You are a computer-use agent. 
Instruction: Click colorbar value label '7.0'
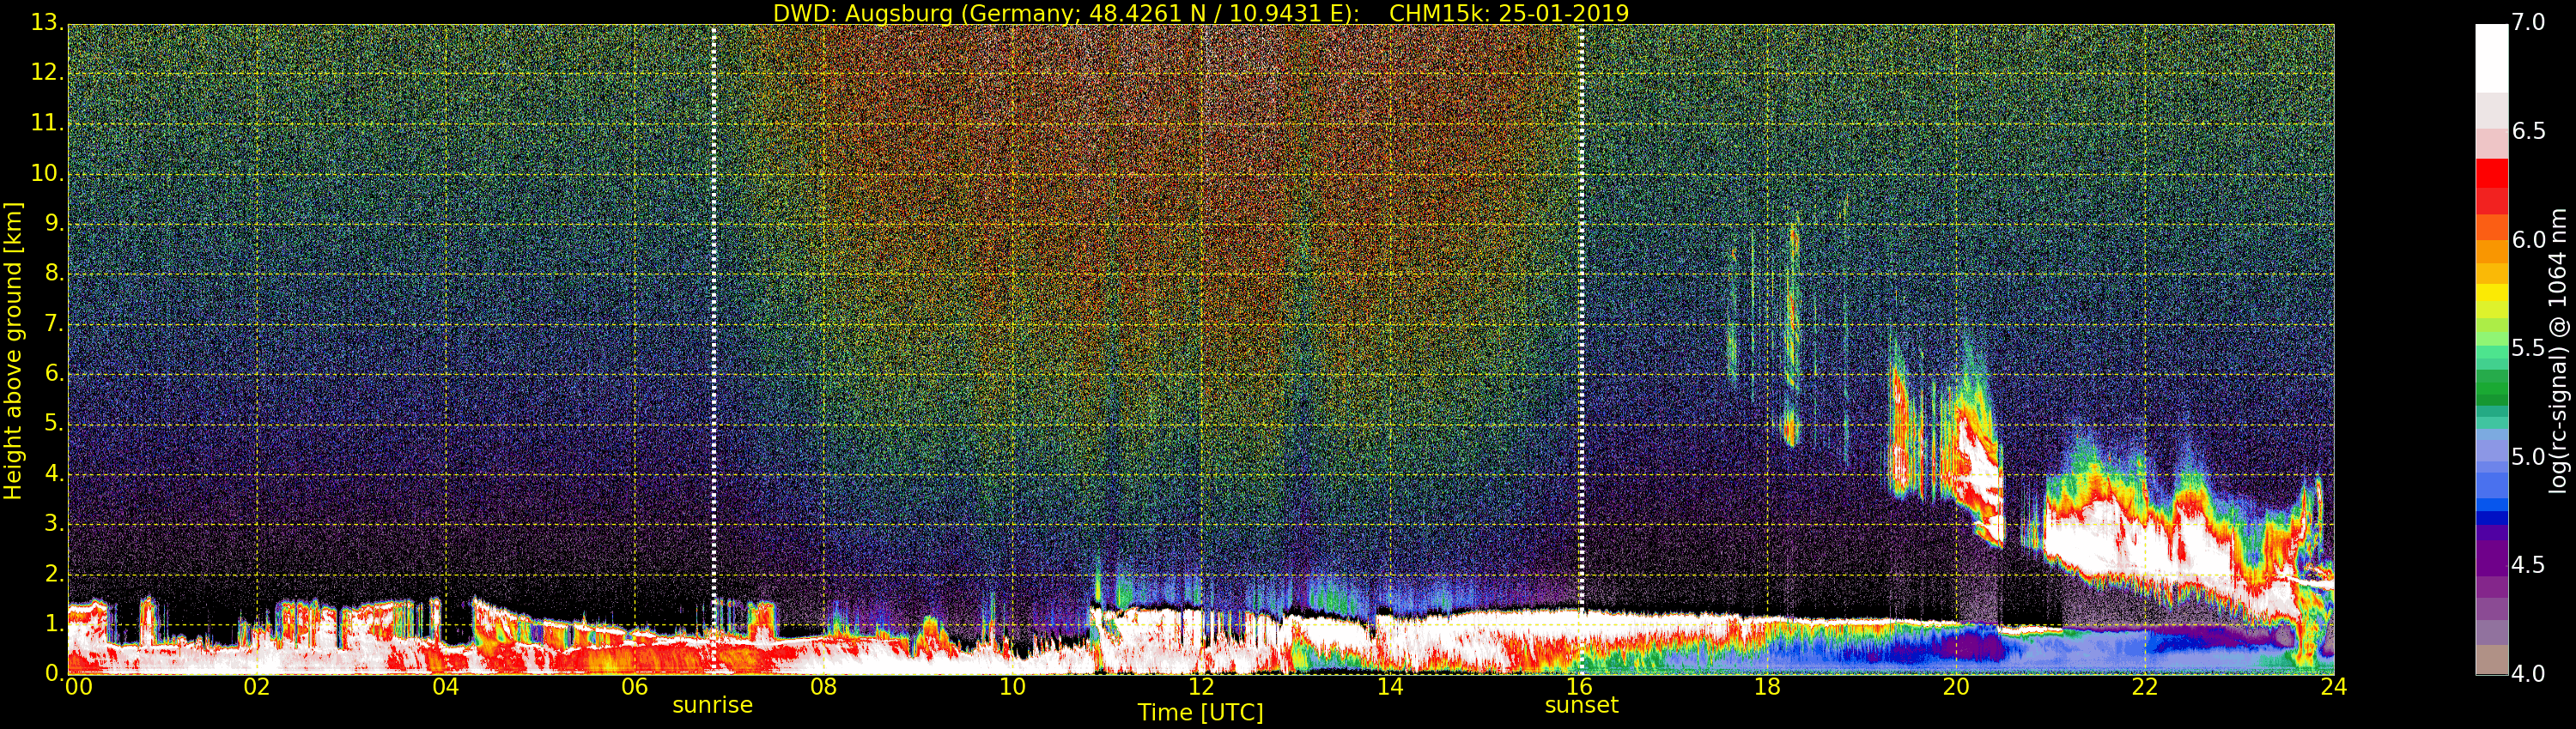pos(2528,22)
